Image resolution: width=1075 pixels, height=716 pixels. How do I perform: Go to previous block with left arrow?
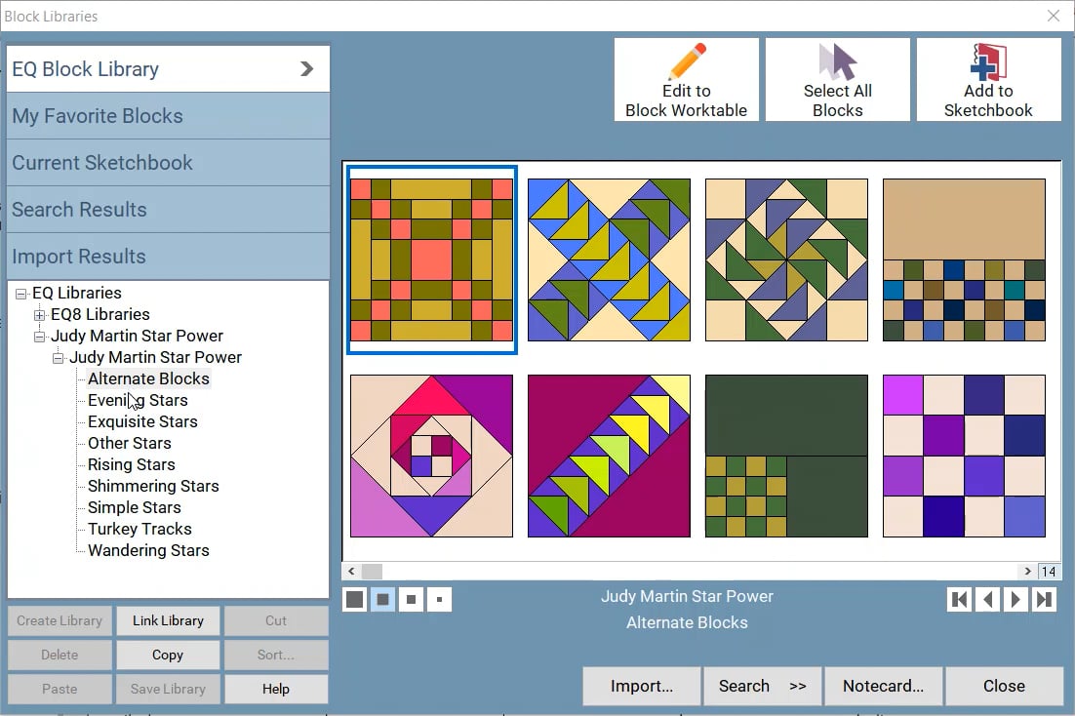987,599
